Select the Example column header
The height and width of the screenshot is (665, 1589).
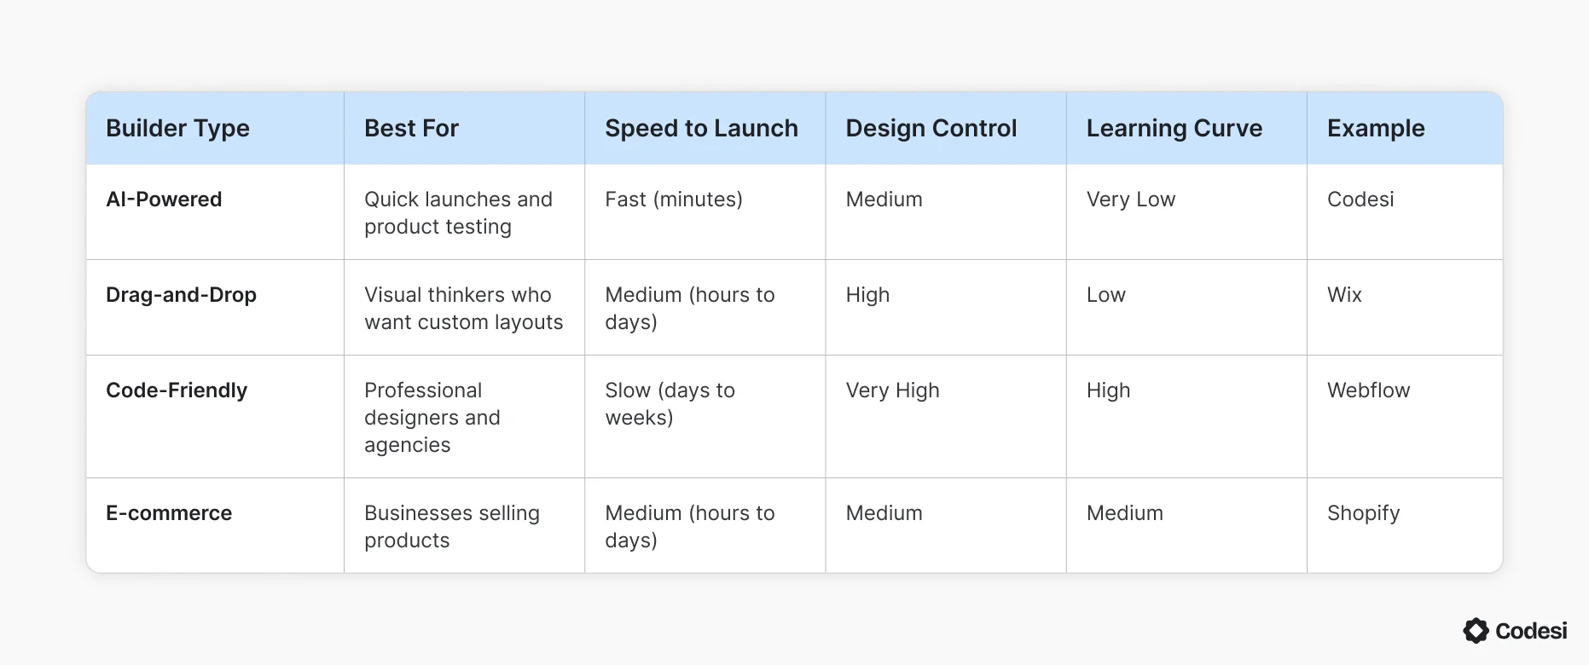[1375, 128]
